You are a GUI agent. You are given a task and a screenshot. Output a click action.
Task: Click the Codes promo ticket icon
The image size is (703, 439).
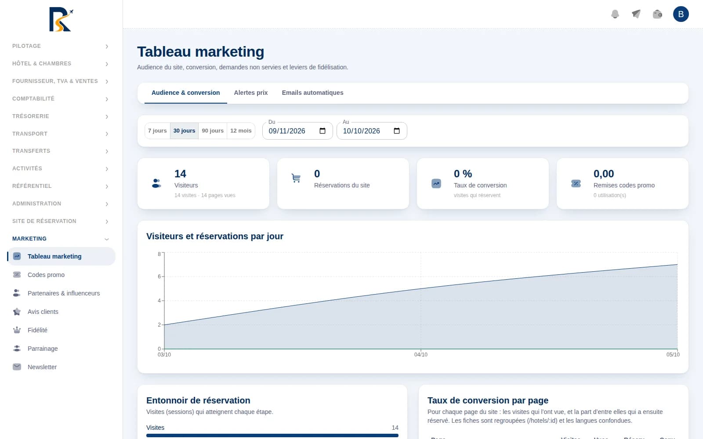17,275
